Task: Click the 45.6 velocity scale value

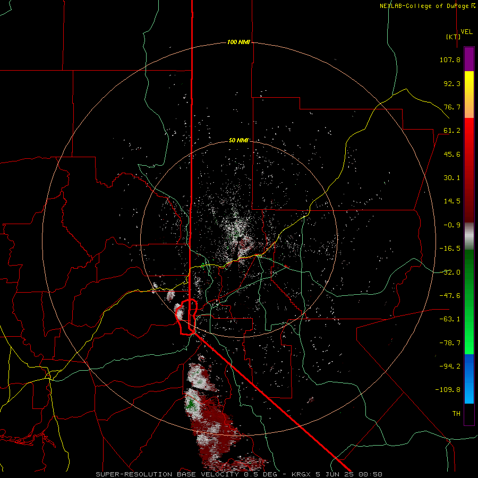Action: pyautogui.click(x=452, y=154)
